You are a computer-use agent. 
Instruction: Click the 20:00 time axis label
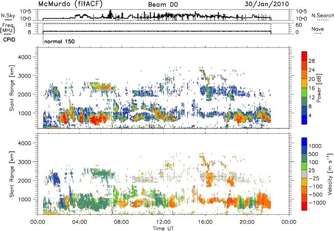[x=247, y=222]
